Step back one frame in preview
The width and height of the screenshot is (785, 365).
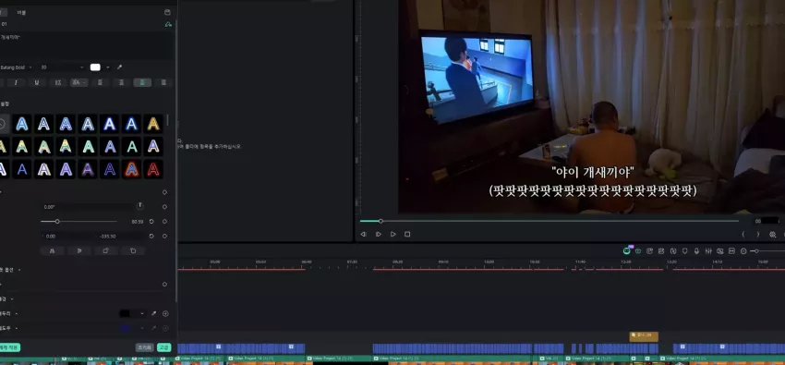tap(364, 235)
